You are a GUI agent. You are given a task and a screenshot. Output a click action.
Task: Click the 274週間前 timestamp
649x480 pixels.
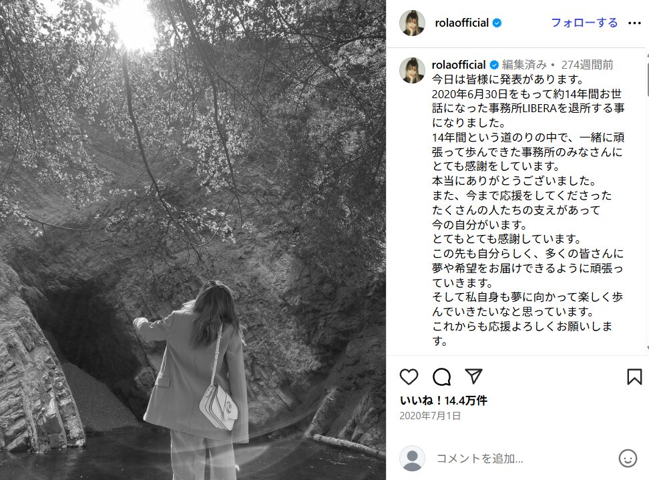coord(587,65)
